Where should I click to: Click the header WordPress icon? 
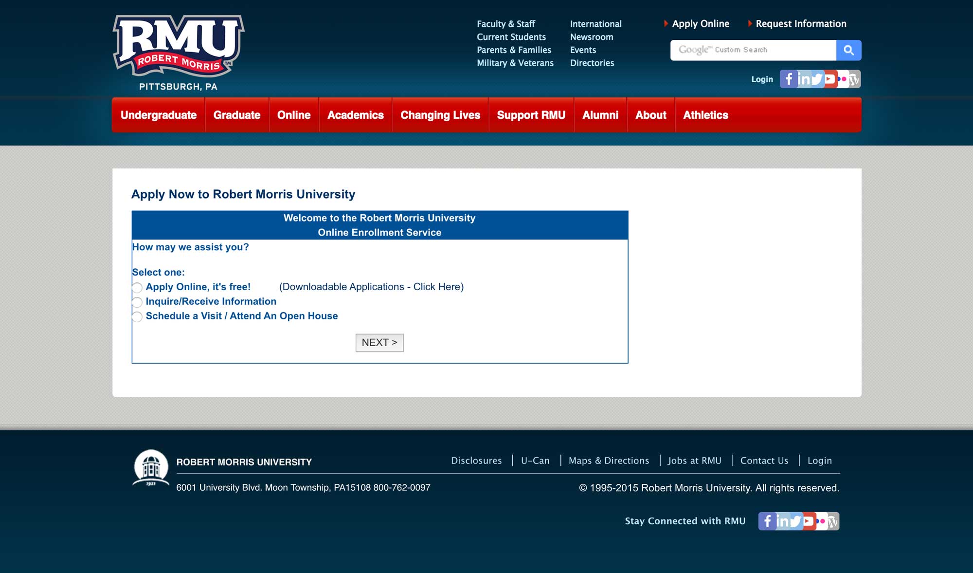click(x=854, y=79)
